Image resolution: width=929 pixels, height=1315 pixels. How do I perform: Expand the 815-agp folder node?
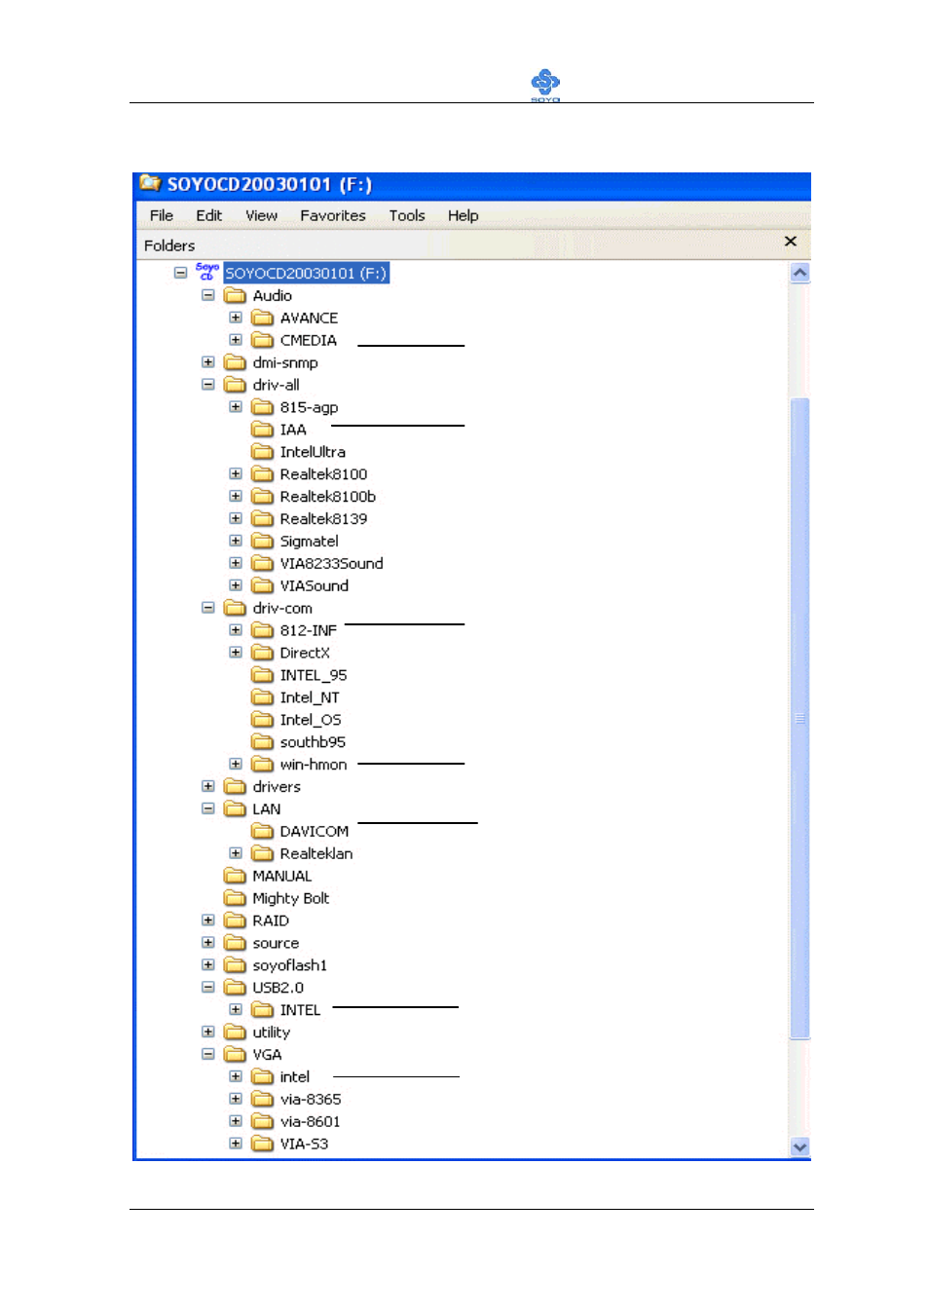(236, 406)
